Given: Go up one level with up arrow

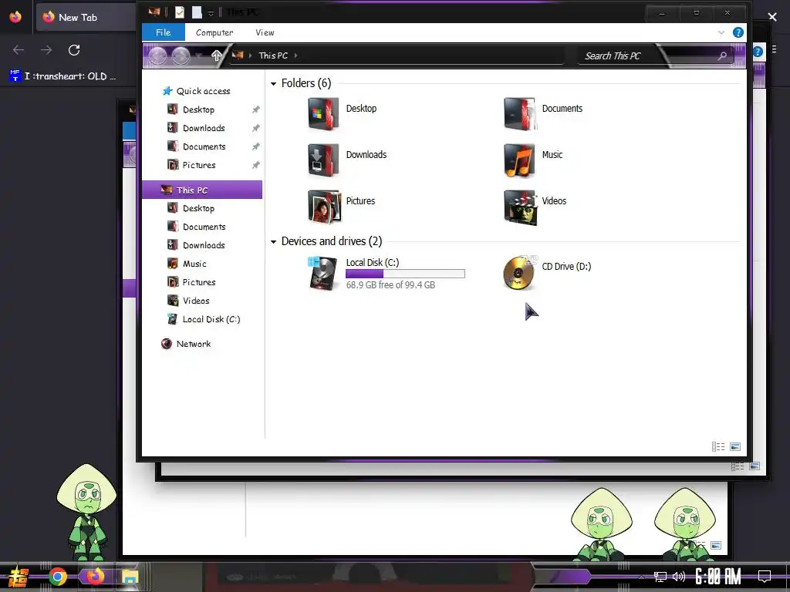Looking at the screenshot, I should tap(216, 55).
